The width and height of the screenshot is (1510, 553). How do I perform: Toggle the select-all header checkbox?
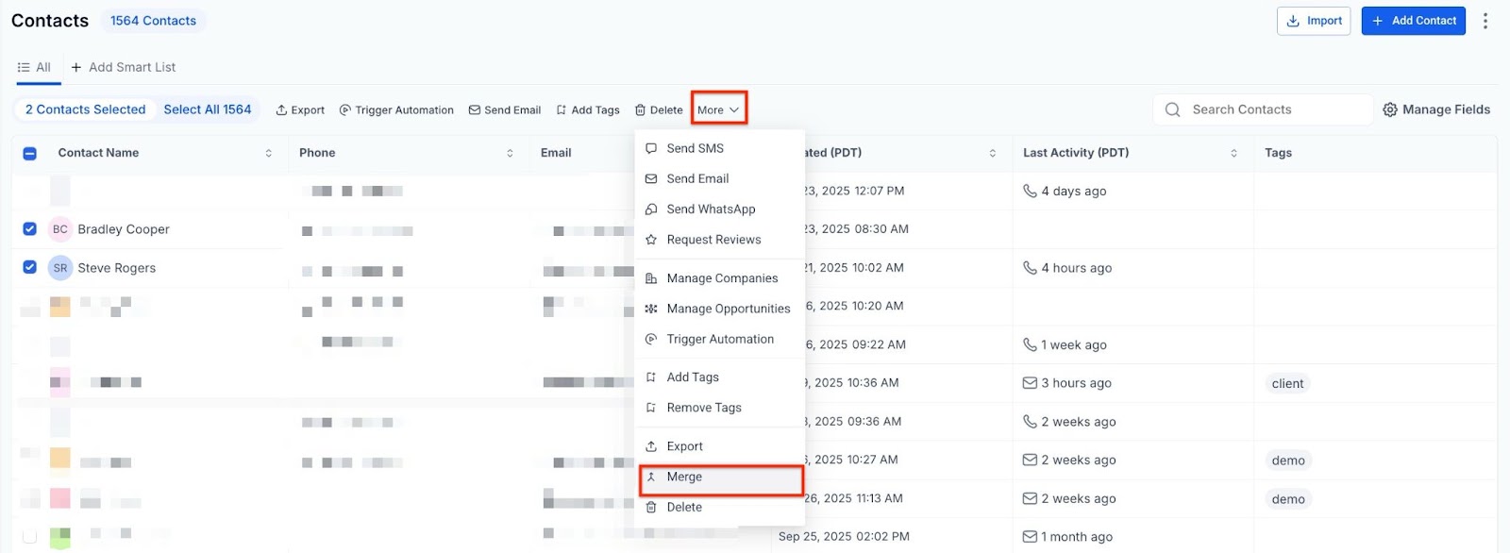pos(29,153)
